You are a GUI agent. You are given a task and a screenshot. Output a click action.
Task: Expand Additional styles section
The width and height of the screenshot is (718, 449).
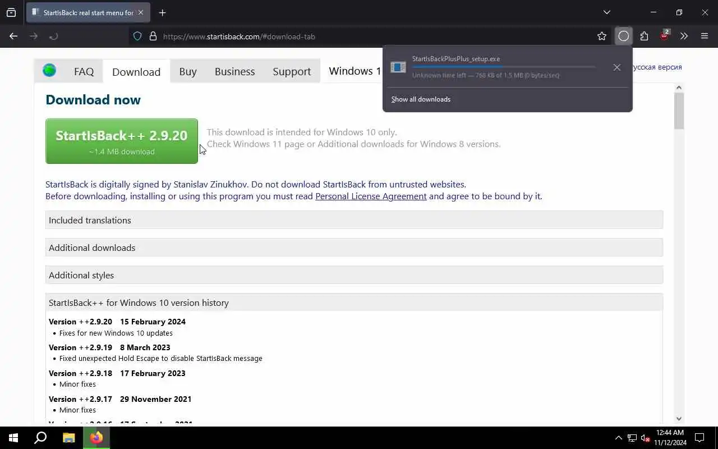(354, 275)
